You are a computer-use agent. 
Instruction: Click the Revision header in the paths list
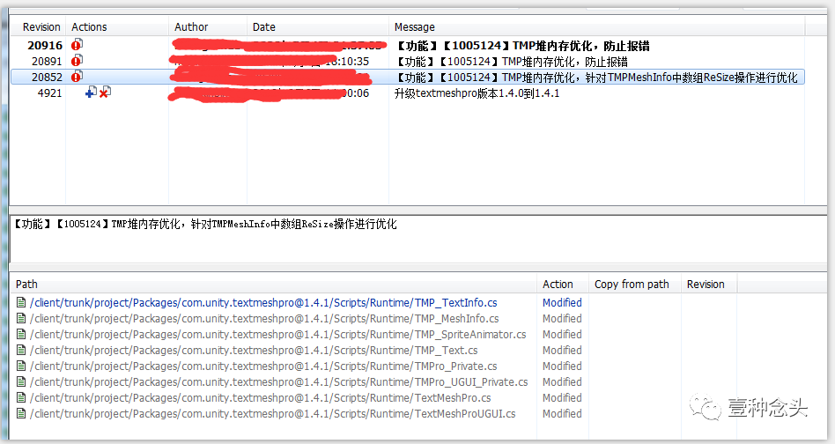(709, 285)
